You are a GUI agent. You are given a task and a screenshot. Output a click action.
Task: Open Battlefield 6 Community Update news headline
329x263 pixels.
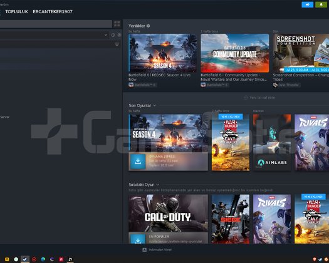coord(234,77)
